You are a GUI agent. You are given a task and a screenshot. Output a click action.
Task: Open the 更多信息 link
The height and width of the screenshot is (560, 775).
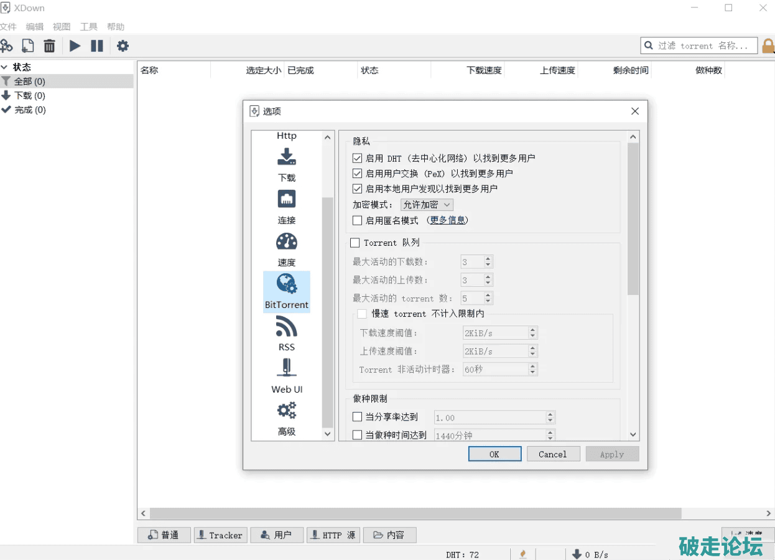pyautogui.click(x=448, y=220)
